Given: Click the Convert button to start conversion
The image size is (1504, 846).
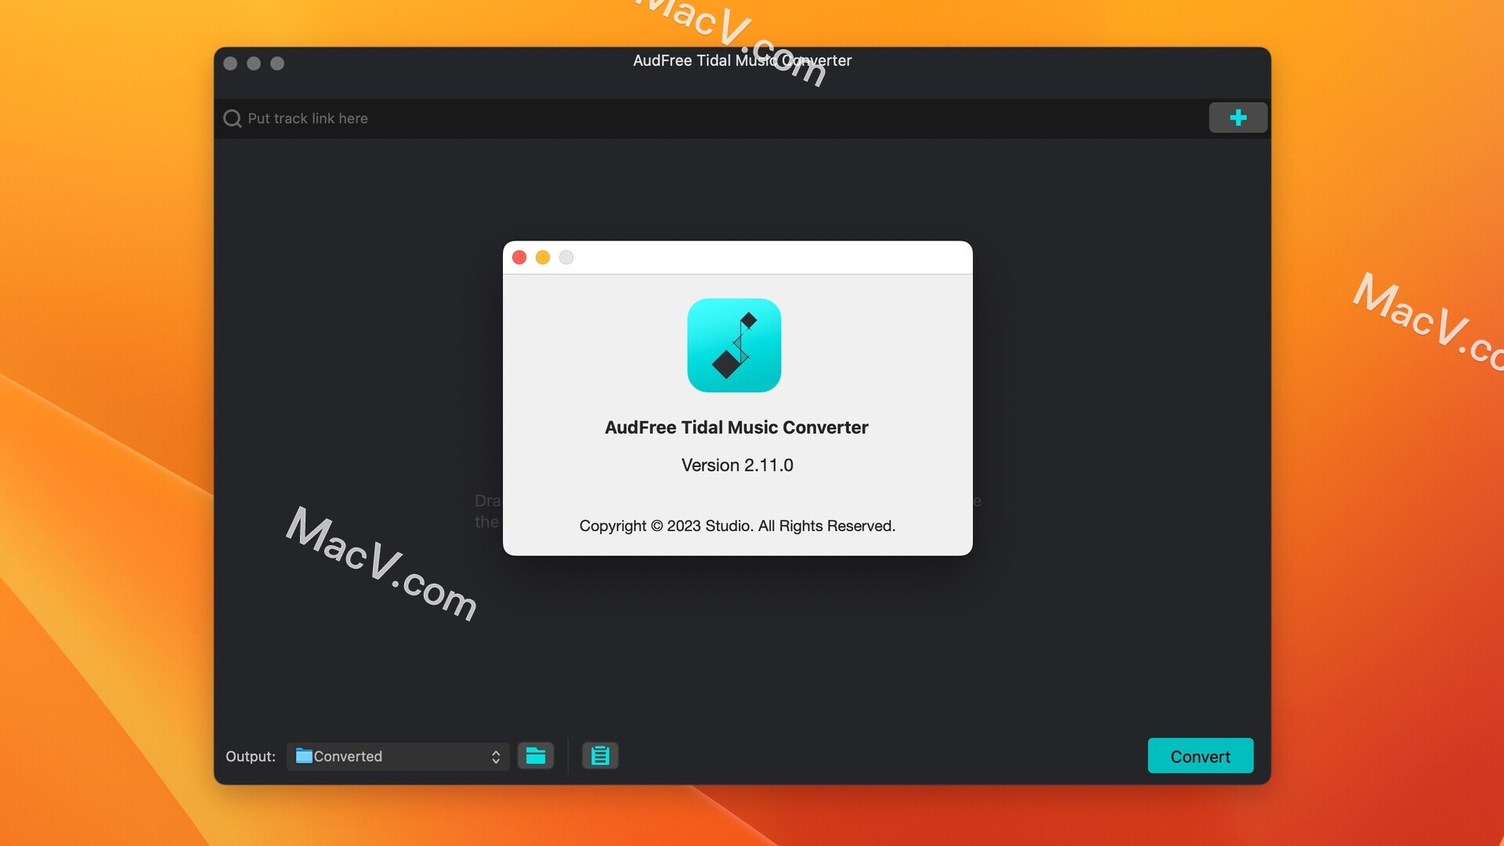Looking at the screenshot, I should tap(1199, 755).
